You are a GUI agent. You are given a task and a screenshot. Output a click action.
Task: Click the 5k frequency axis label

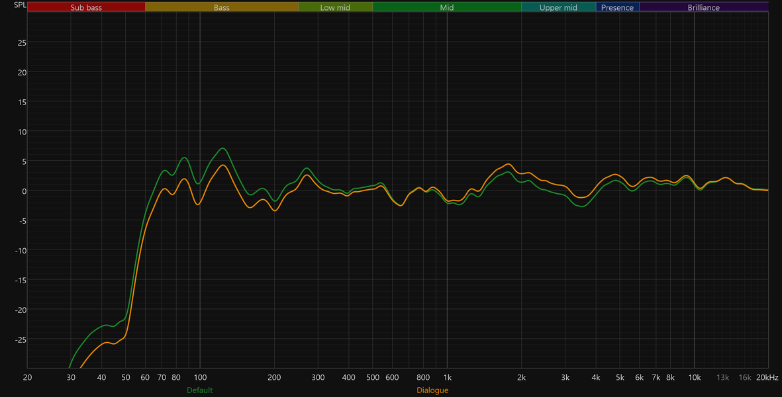tap(620, 378)
